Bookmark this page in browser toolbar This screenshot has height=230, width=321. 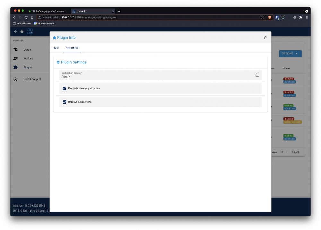tap(32, 17)
